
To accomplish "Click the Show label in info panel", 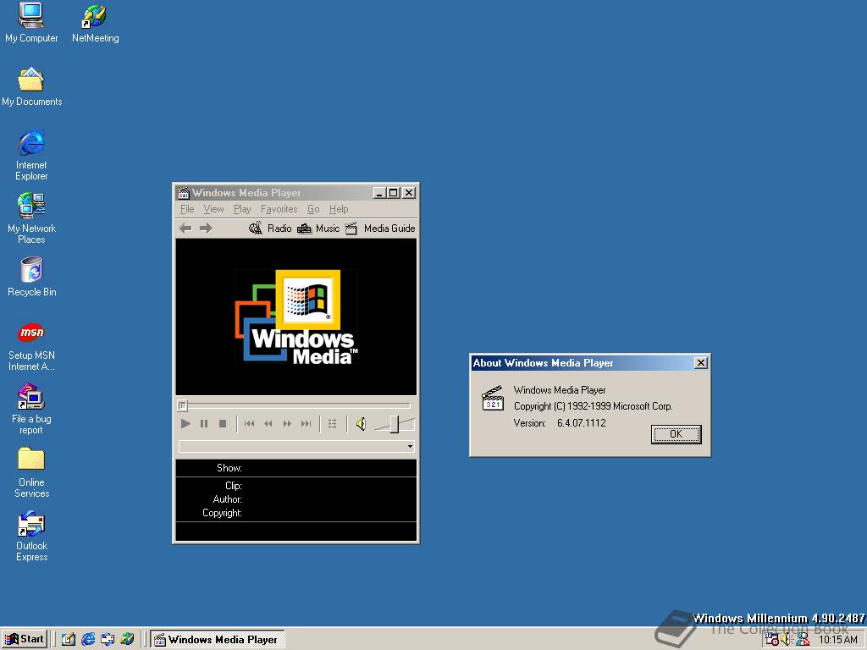I will click(229, 467).
